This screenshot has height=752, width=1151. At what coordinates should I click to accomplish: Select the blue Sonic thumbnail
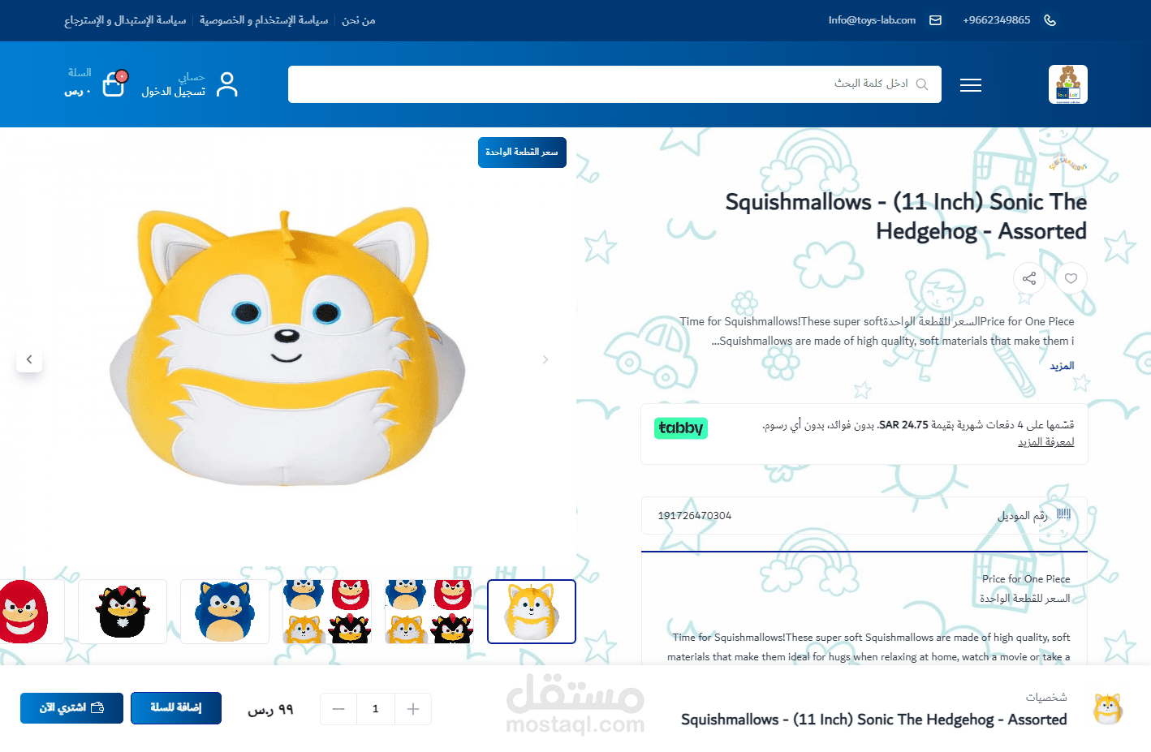(x=225, y=612)
